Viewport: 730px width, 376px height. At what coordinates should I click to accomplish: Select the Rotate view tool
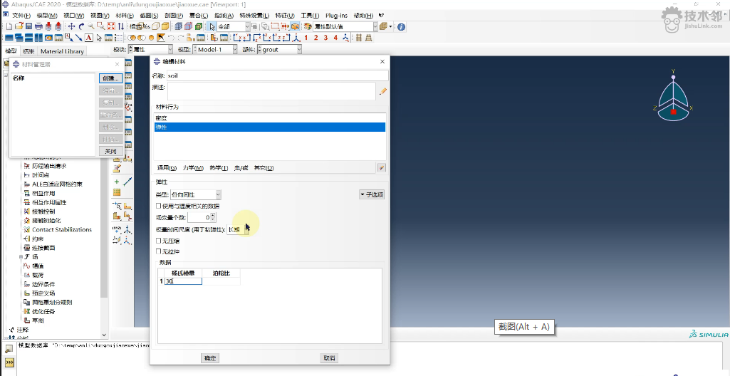(81, 26)
